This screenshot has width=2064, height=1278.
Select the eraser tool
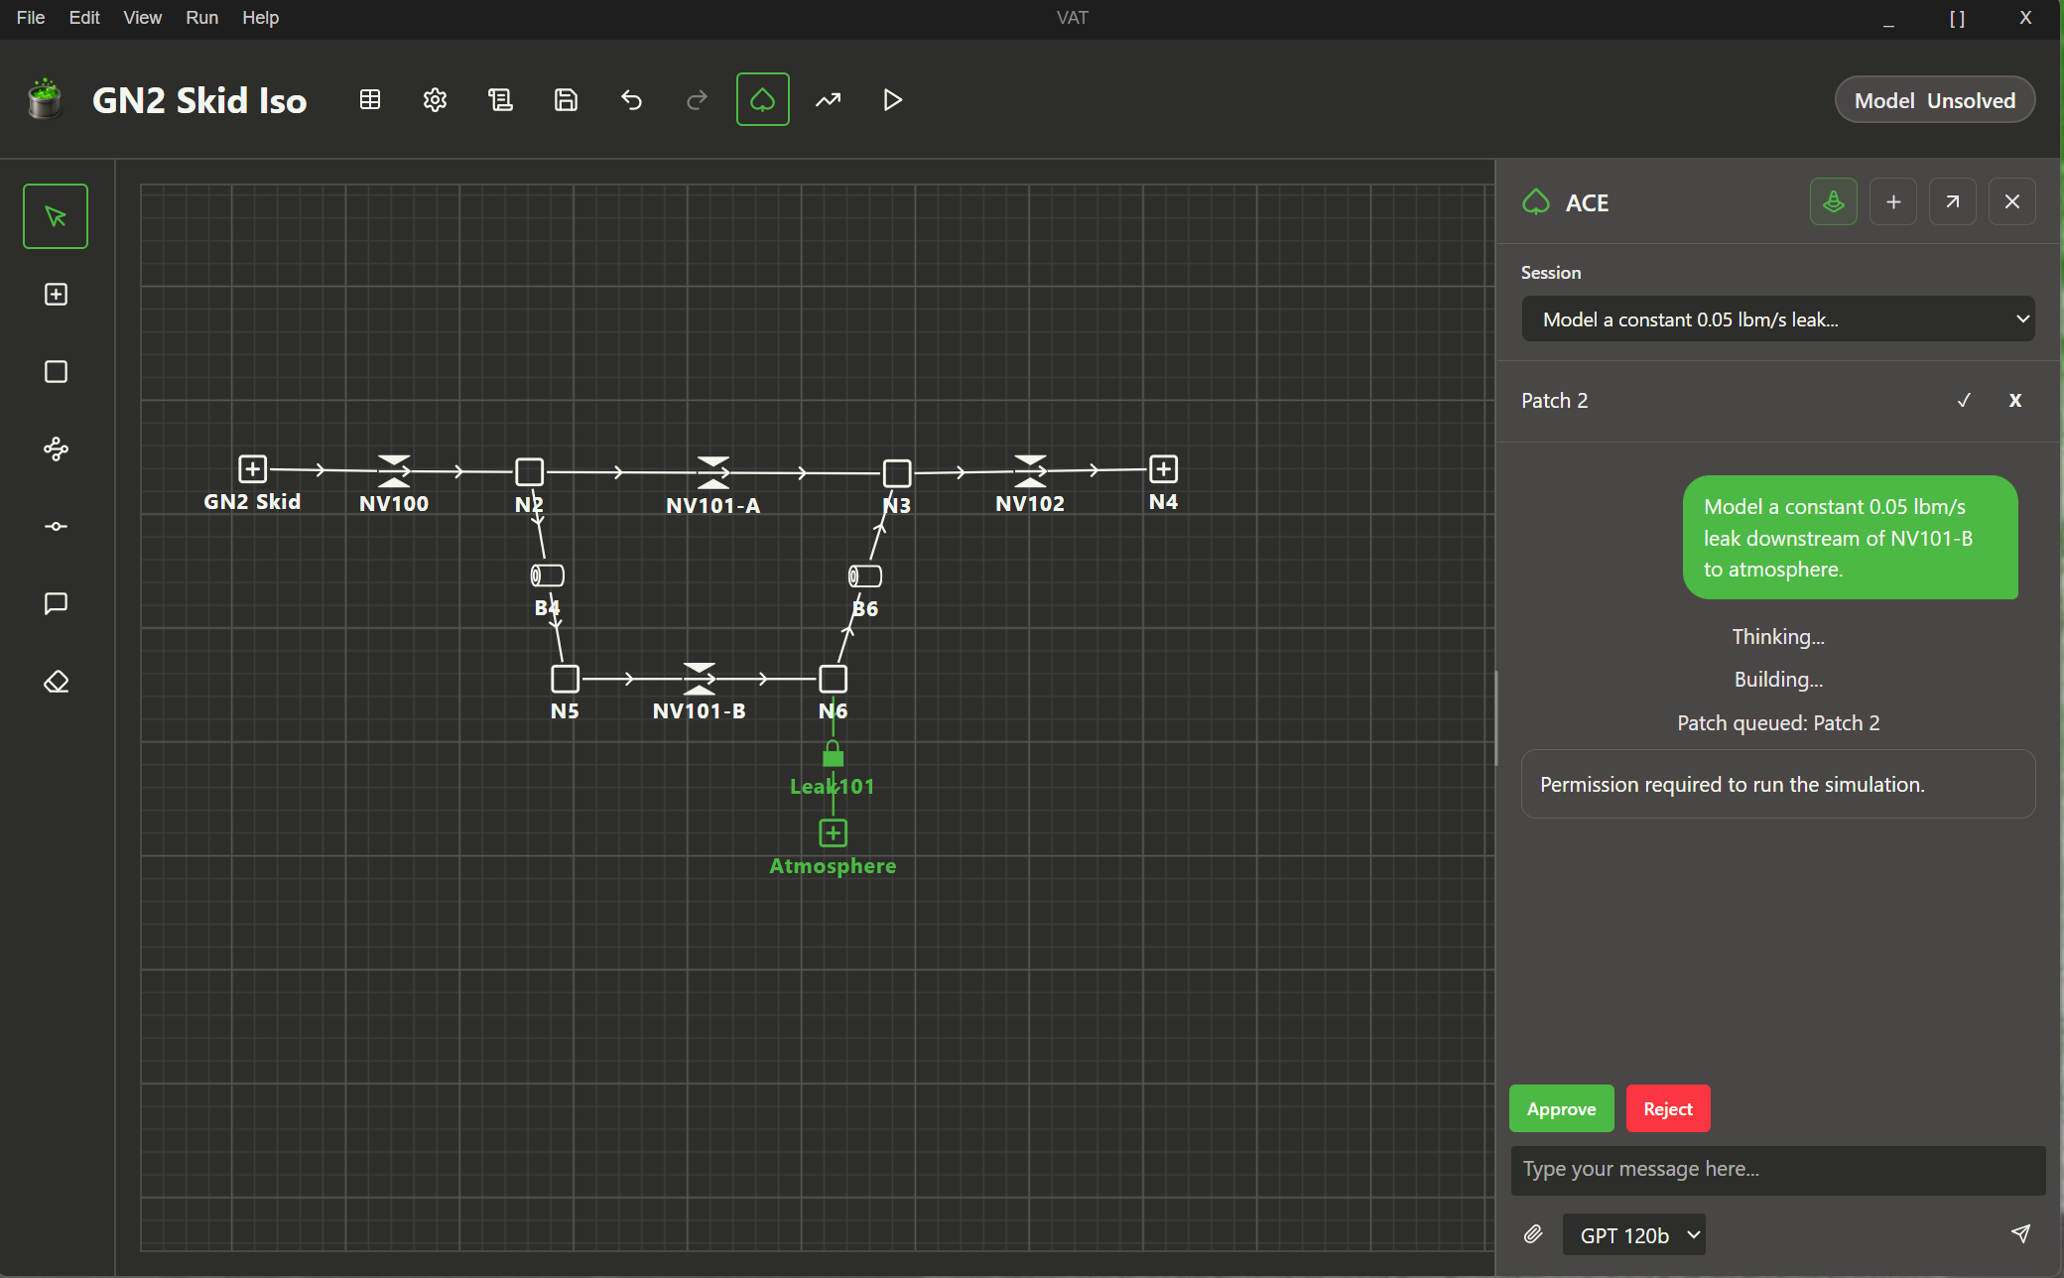pos(57,682)
